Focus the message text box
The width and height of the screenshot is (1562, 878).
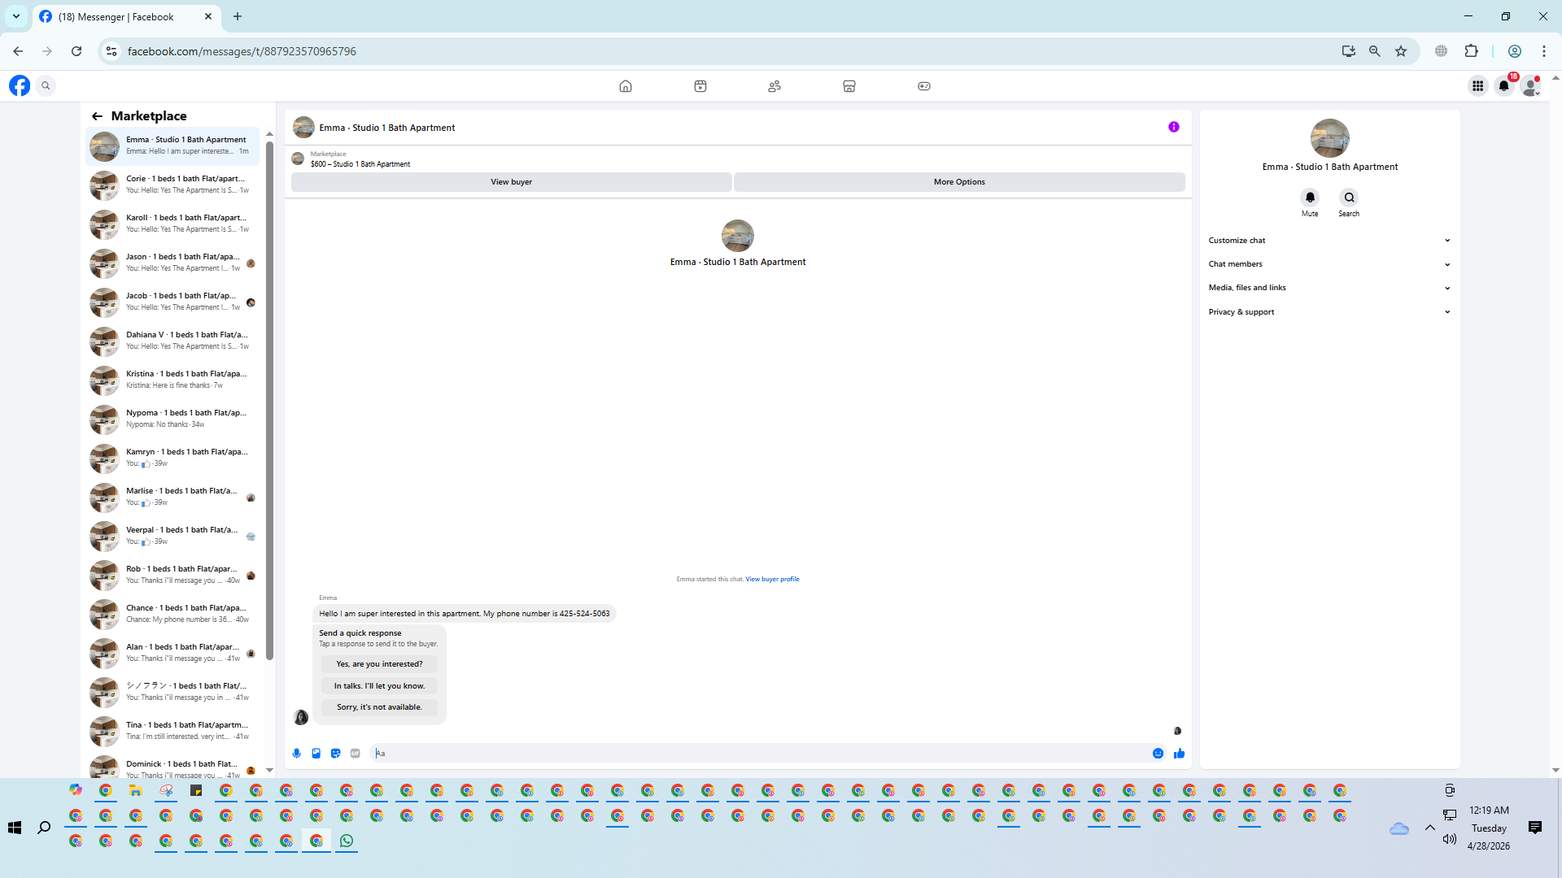pos(760,754)
